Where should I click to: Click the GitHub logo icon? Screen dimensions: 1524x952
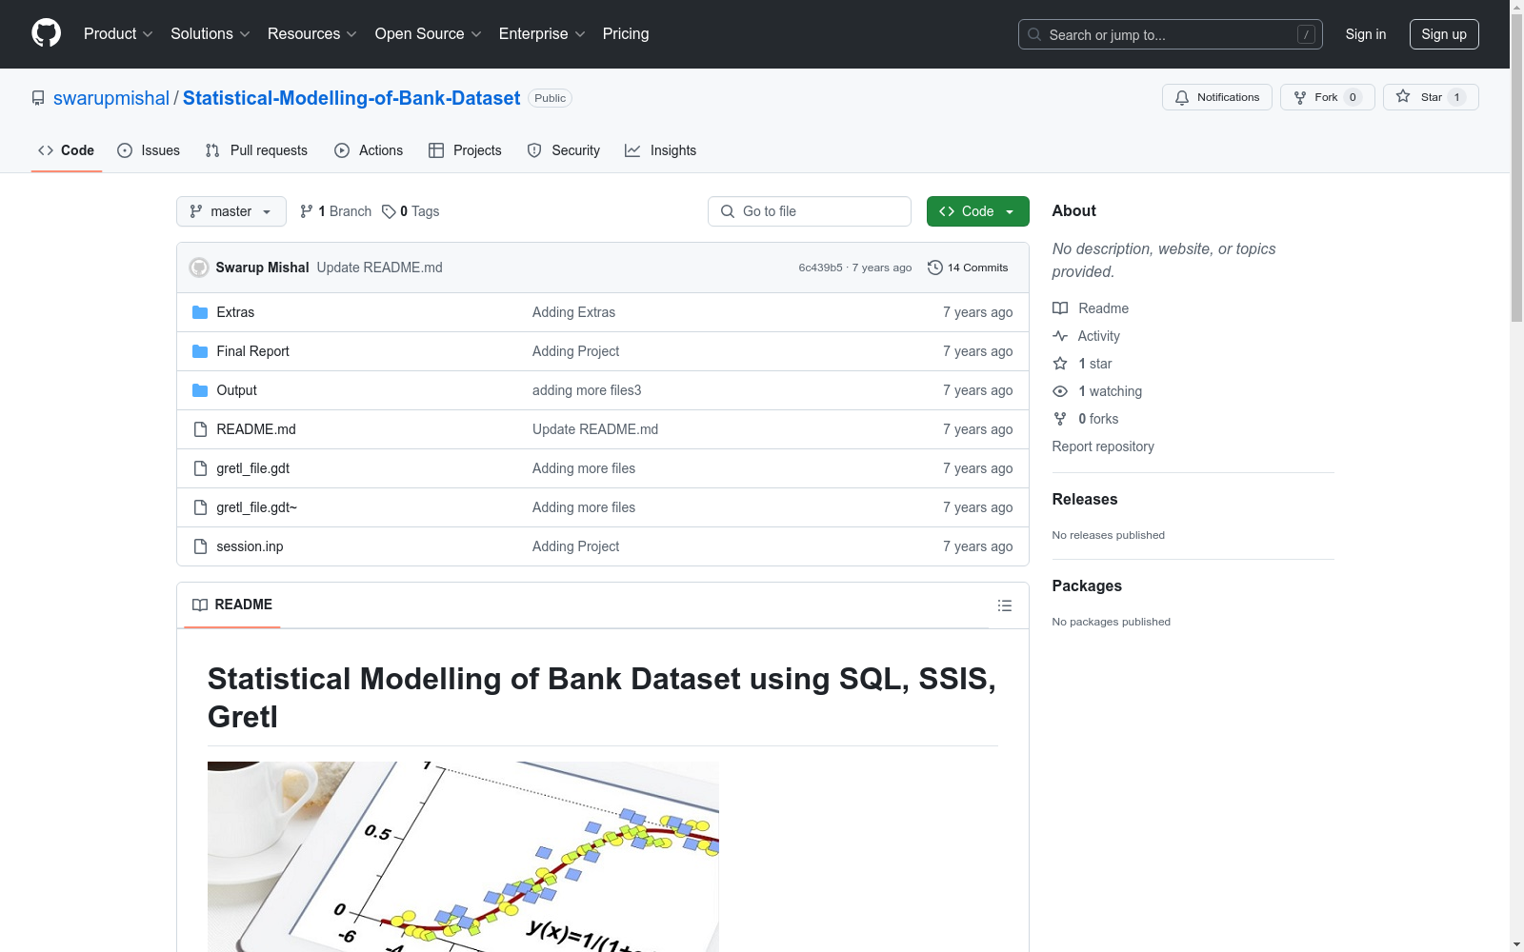click(x=46, y=33)
